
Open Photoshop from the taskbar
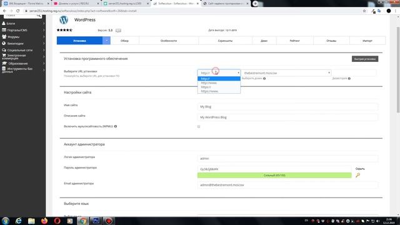click(96, 221)
